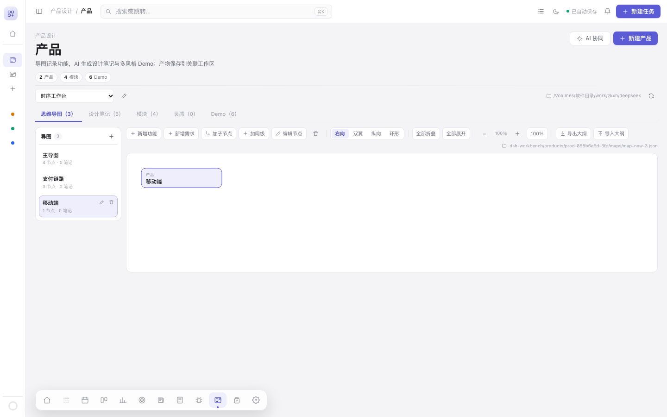Open the clipboard check icon in dock
Viewport: 667px width, 417px height.
click(237, 400)
